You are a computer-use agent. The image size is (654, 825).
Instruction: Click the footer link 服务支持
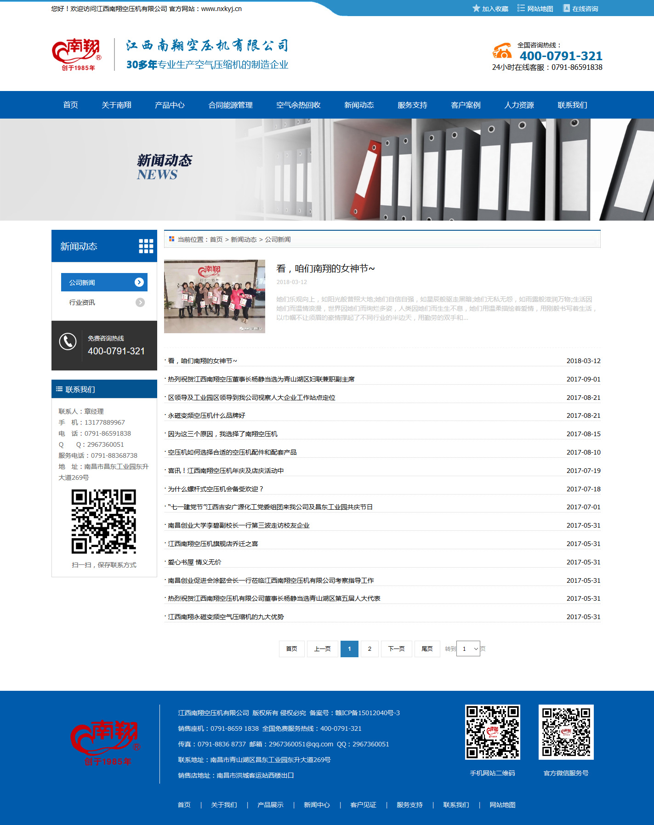pos(409,805)
